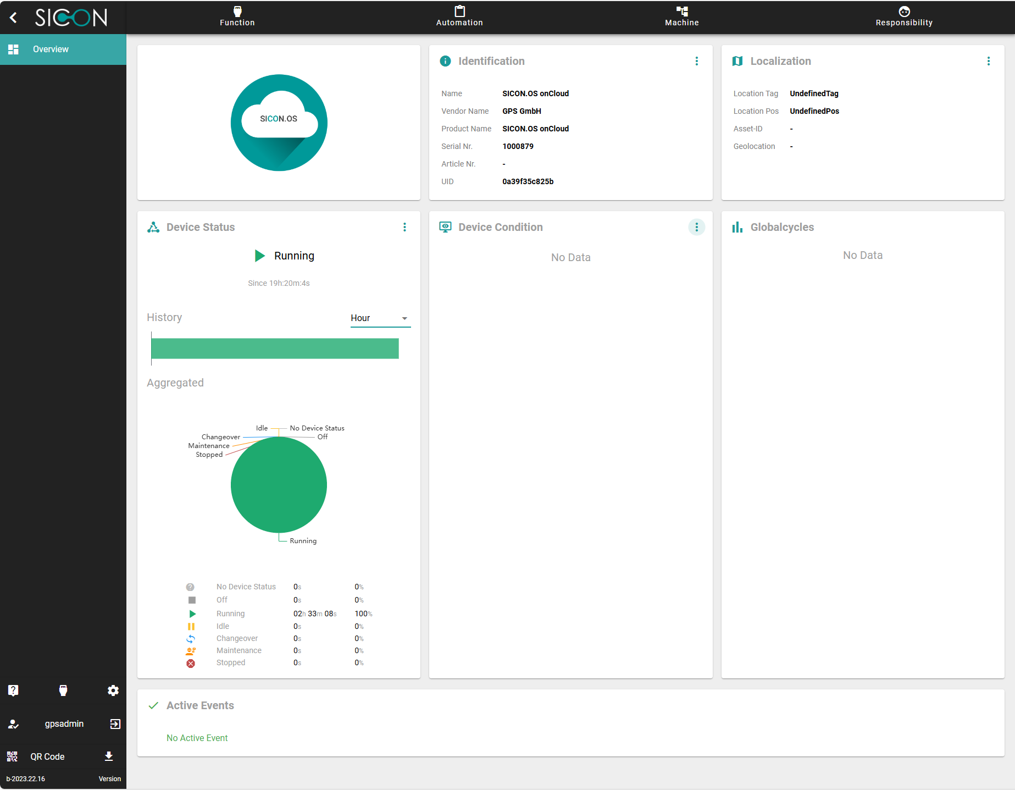Open Device Condition card options menu
The width and height of the screenshot is (1015, 790).
(696, 227)
